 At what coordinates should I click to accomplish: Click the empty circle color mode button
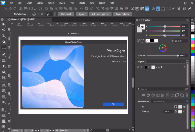[x=143, y=41]
